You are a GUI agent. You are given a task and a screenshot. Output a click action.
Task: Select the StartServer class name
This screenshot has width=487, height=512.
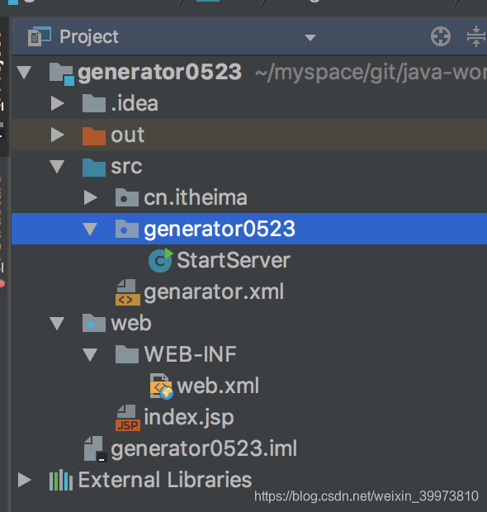pyautogui.click(x=234, y=260)
